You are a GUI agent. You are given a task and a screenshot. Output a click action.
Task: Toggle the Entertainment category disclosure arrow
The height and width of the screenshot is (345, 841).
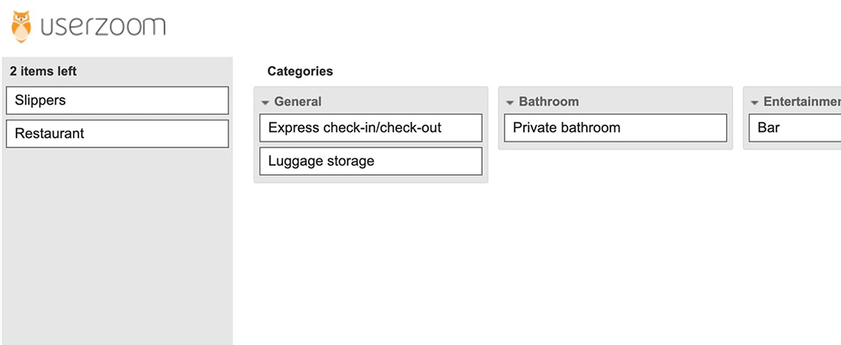[754, 102]
